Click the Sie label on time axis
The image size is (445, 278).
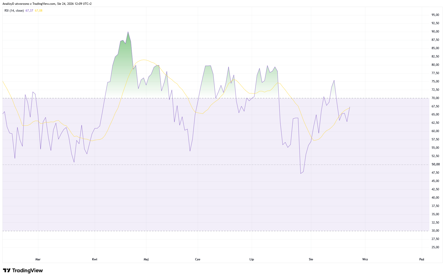point(311,259)
